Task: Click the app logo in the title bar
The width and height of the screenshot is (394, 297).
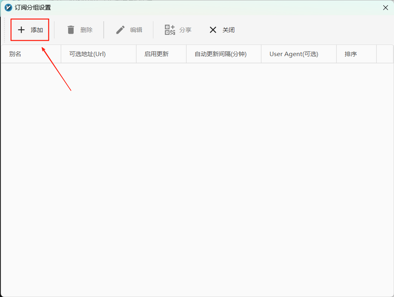Action: (7, 7)
